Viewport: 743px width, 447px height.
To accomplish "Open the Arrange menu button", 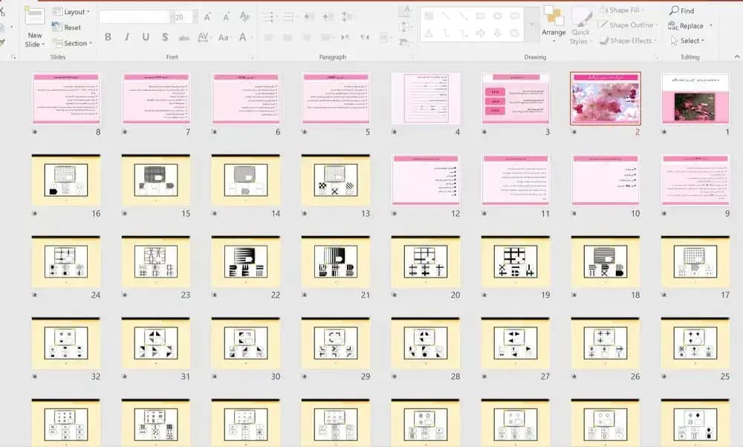I will coord(554,25).
